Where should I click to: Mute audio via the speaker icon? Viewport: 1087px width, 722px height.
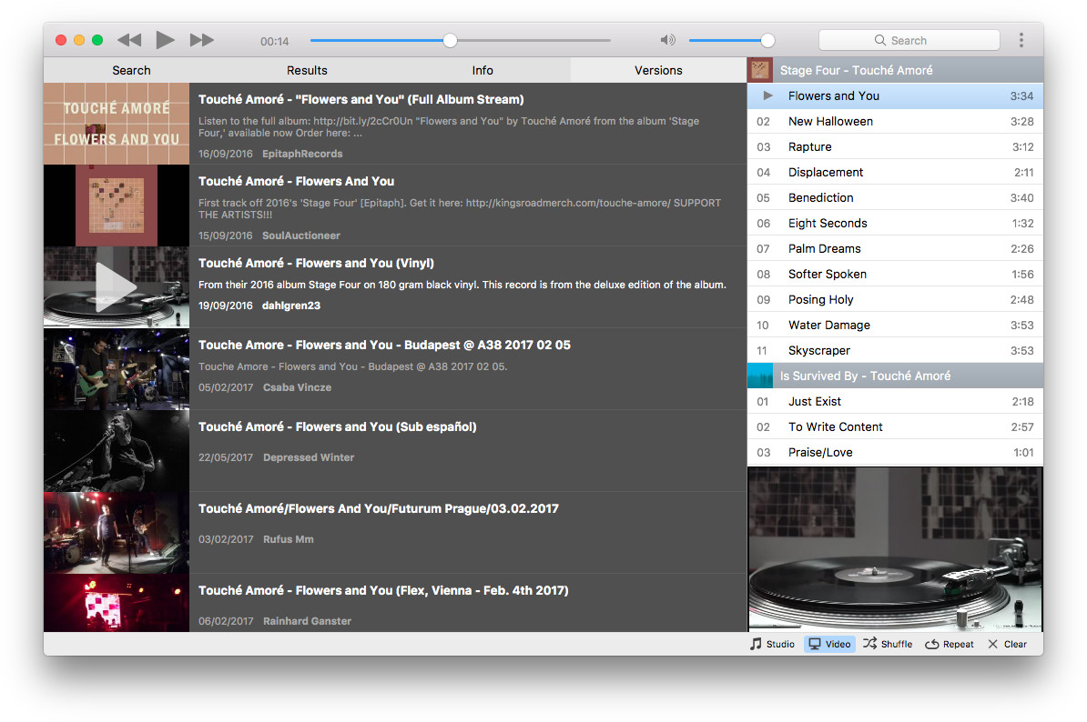(x=667, y=40)
